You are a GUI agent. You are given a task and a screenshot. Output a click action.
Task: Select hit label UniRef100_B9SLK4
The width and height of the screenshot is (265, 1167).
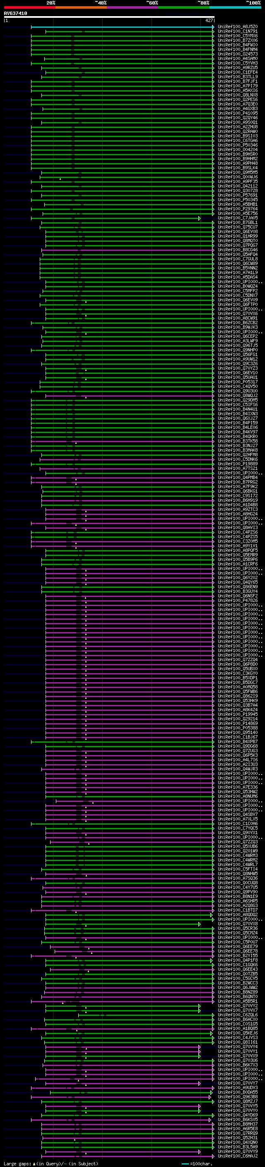pos(238,168)
